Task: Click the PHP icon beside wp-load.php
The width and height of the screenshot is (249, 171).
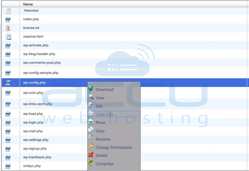Action: click(8, 114)
